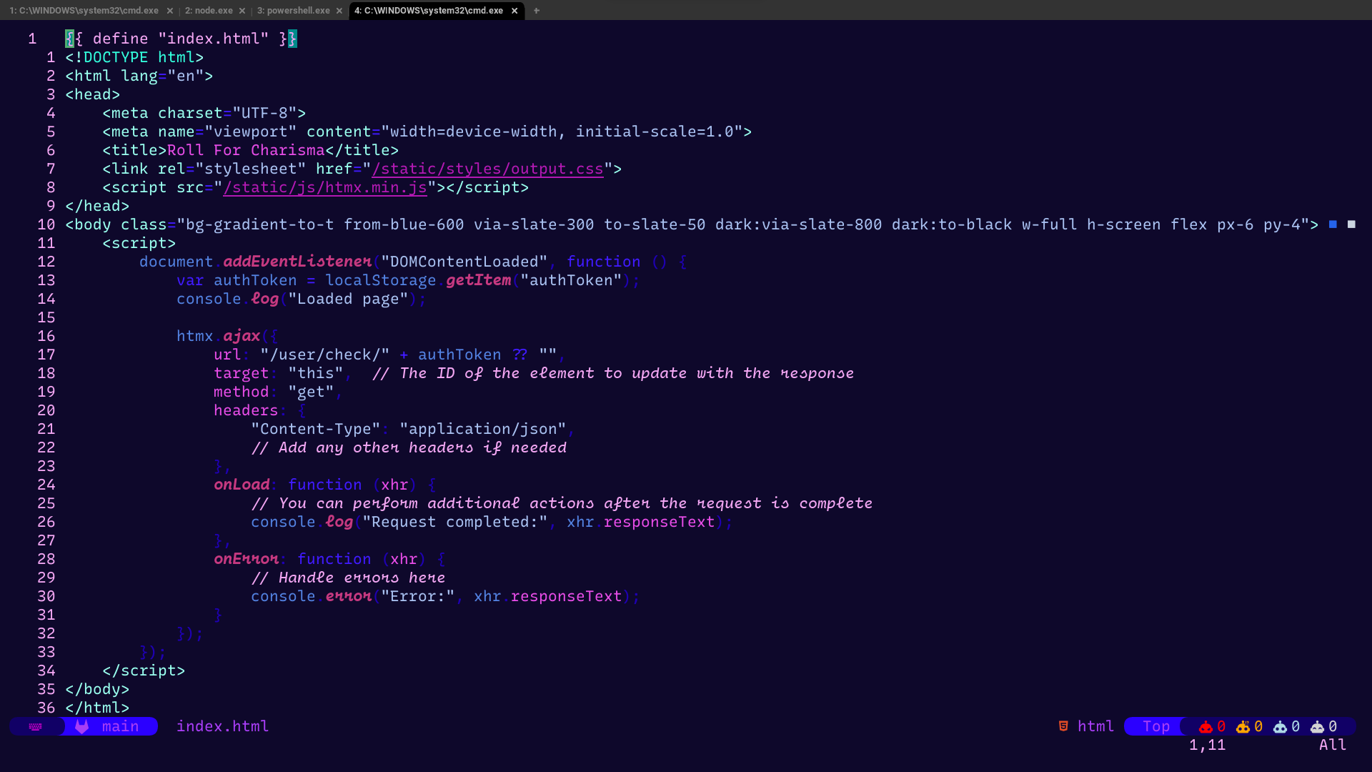The height and width of the screenshot is (772, 1372).
Task: Close the 3: powershell.exe tab
Action: [339, 11]
